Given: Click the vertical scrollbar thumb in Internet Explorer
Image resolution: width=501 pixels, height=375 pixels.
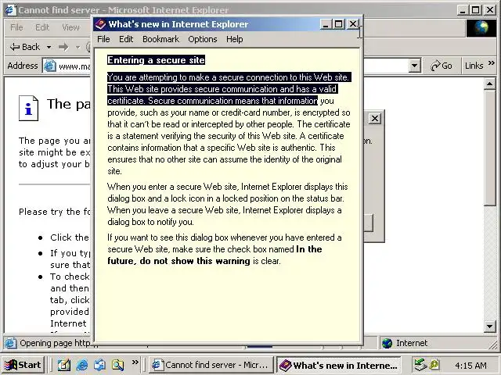Looking at the screenshot, I should pyautogui.click(x=490, y=148).
